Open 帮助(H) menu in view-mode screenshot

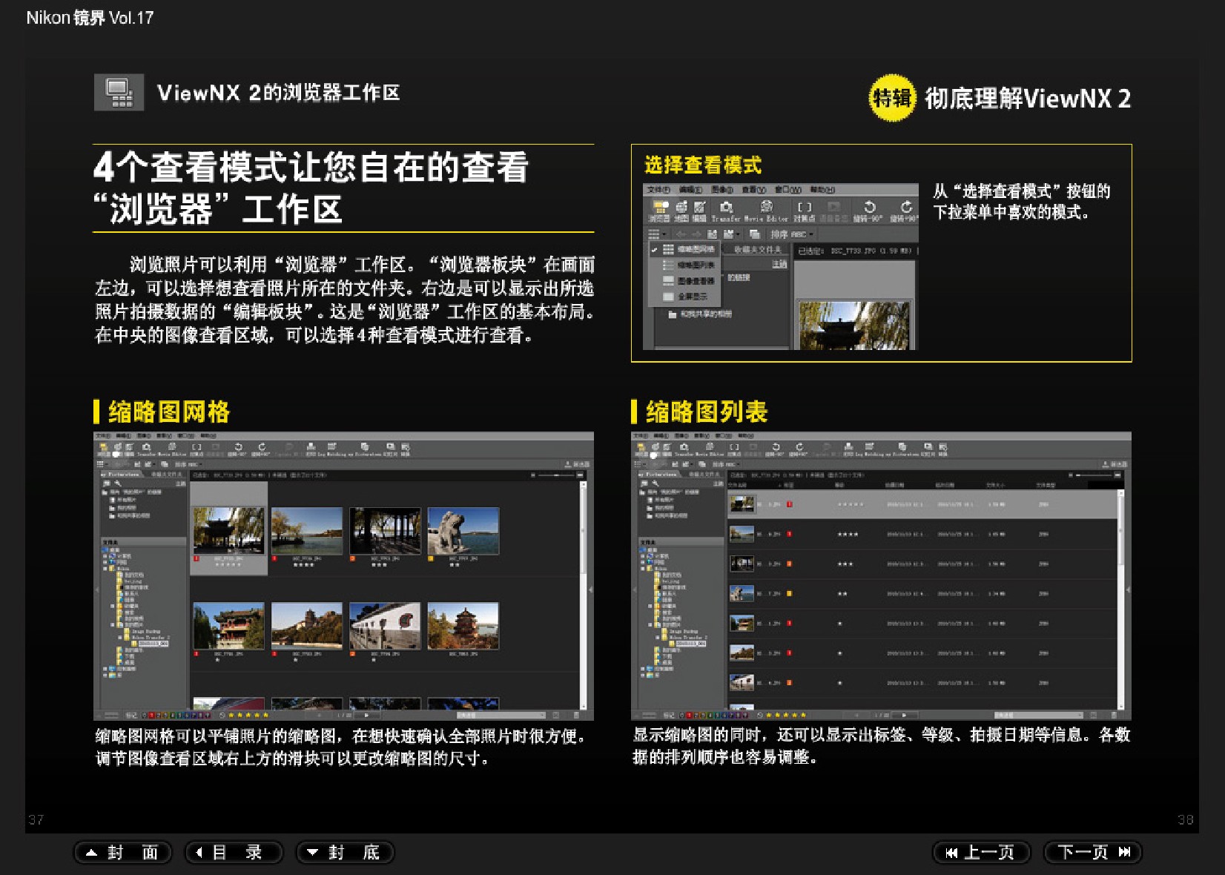(822, 190)
